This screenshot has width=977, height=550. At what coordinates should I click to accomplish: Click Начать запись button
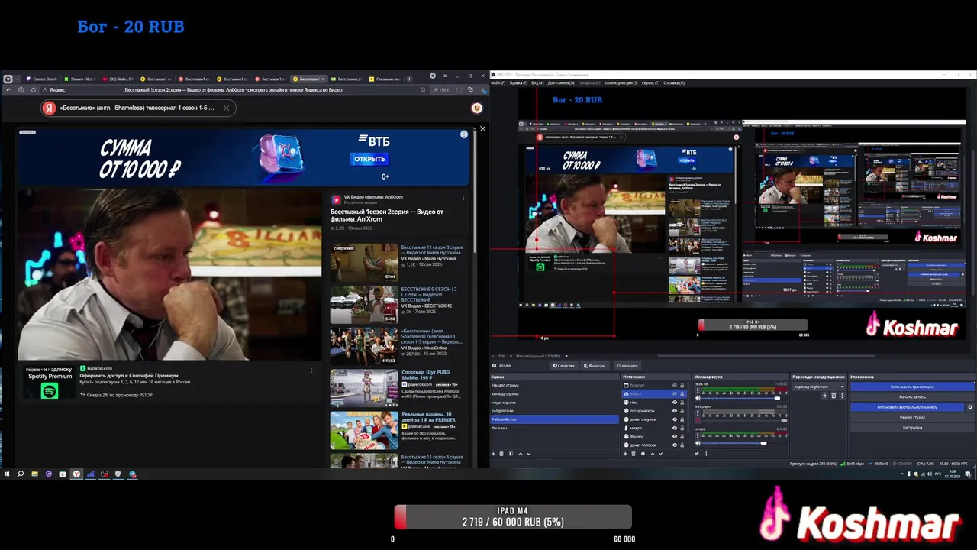point(912,396)
